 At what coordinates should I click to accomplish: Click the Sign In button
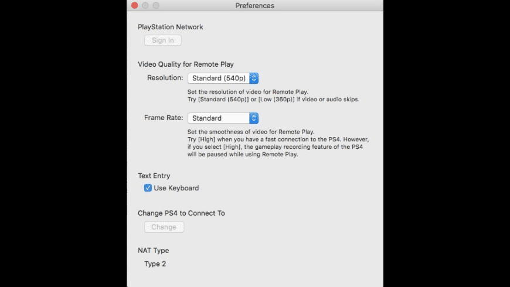tap(162, 40)
